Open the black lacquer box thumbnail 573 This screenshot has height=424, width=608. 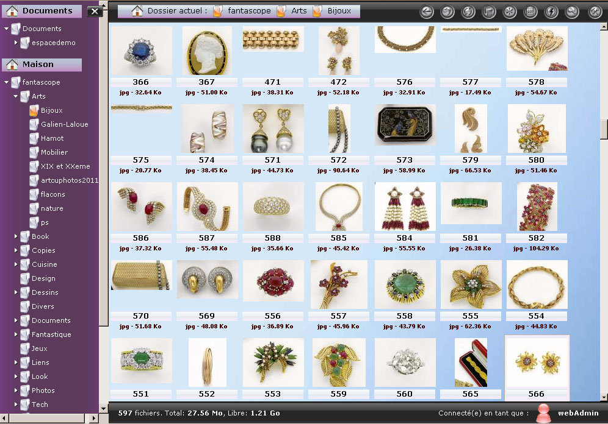click(405, 124)
